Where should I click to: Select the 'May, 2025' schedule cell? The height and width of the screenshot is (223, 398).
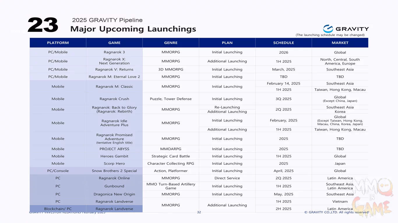coord(283,194)
